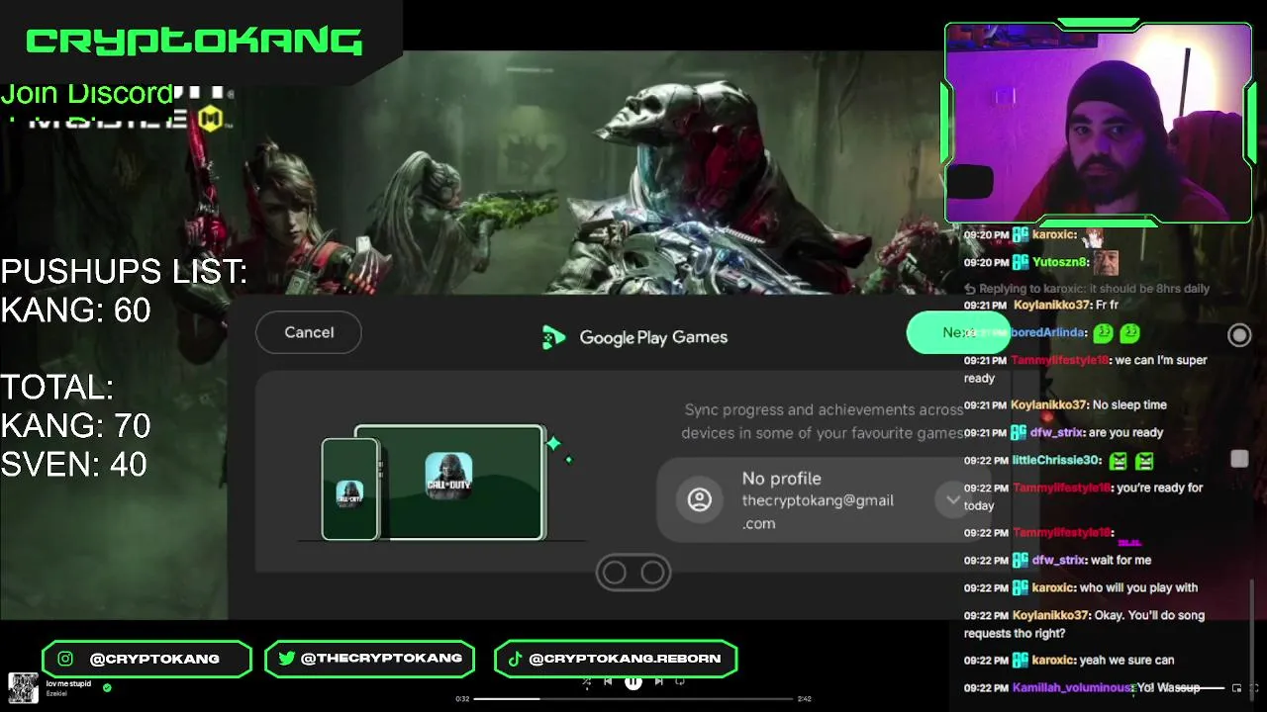Skip to the next track
Viewport: 1267px width, 712px height.
pyautogui.click(x=658, y=681)
